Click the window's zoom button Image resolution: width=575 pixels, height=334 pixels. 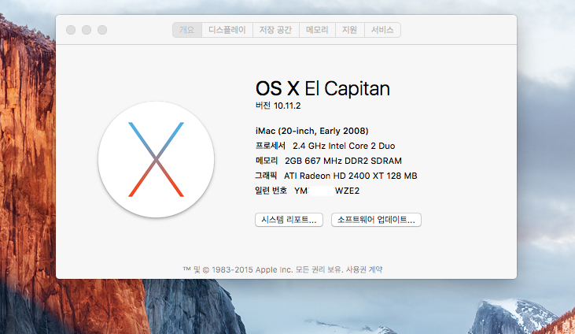tap(101, 30)
